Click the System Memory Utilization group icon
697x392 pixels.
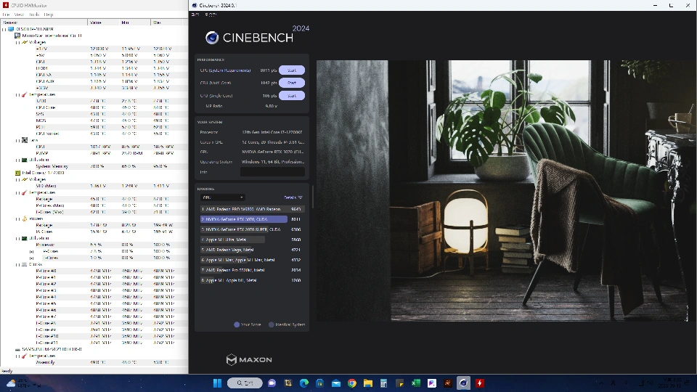point(25,160)
